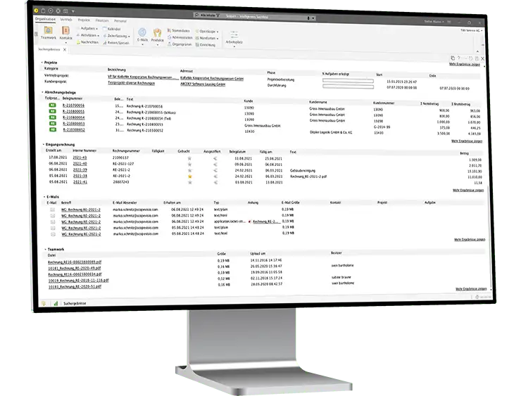The width and height of the screenshot is (521, 396).
Task: Click the green RE badge for R-210300052
Action: pos(53,129)
